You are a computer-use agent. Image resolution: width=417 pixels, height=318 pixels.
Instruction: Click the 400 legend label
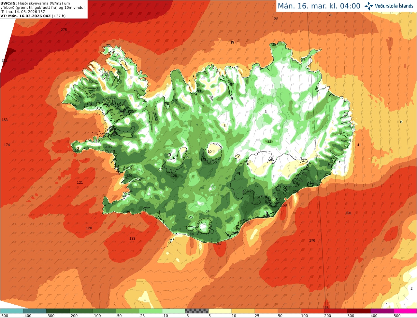pyautogui.click(x=373, y=316)
